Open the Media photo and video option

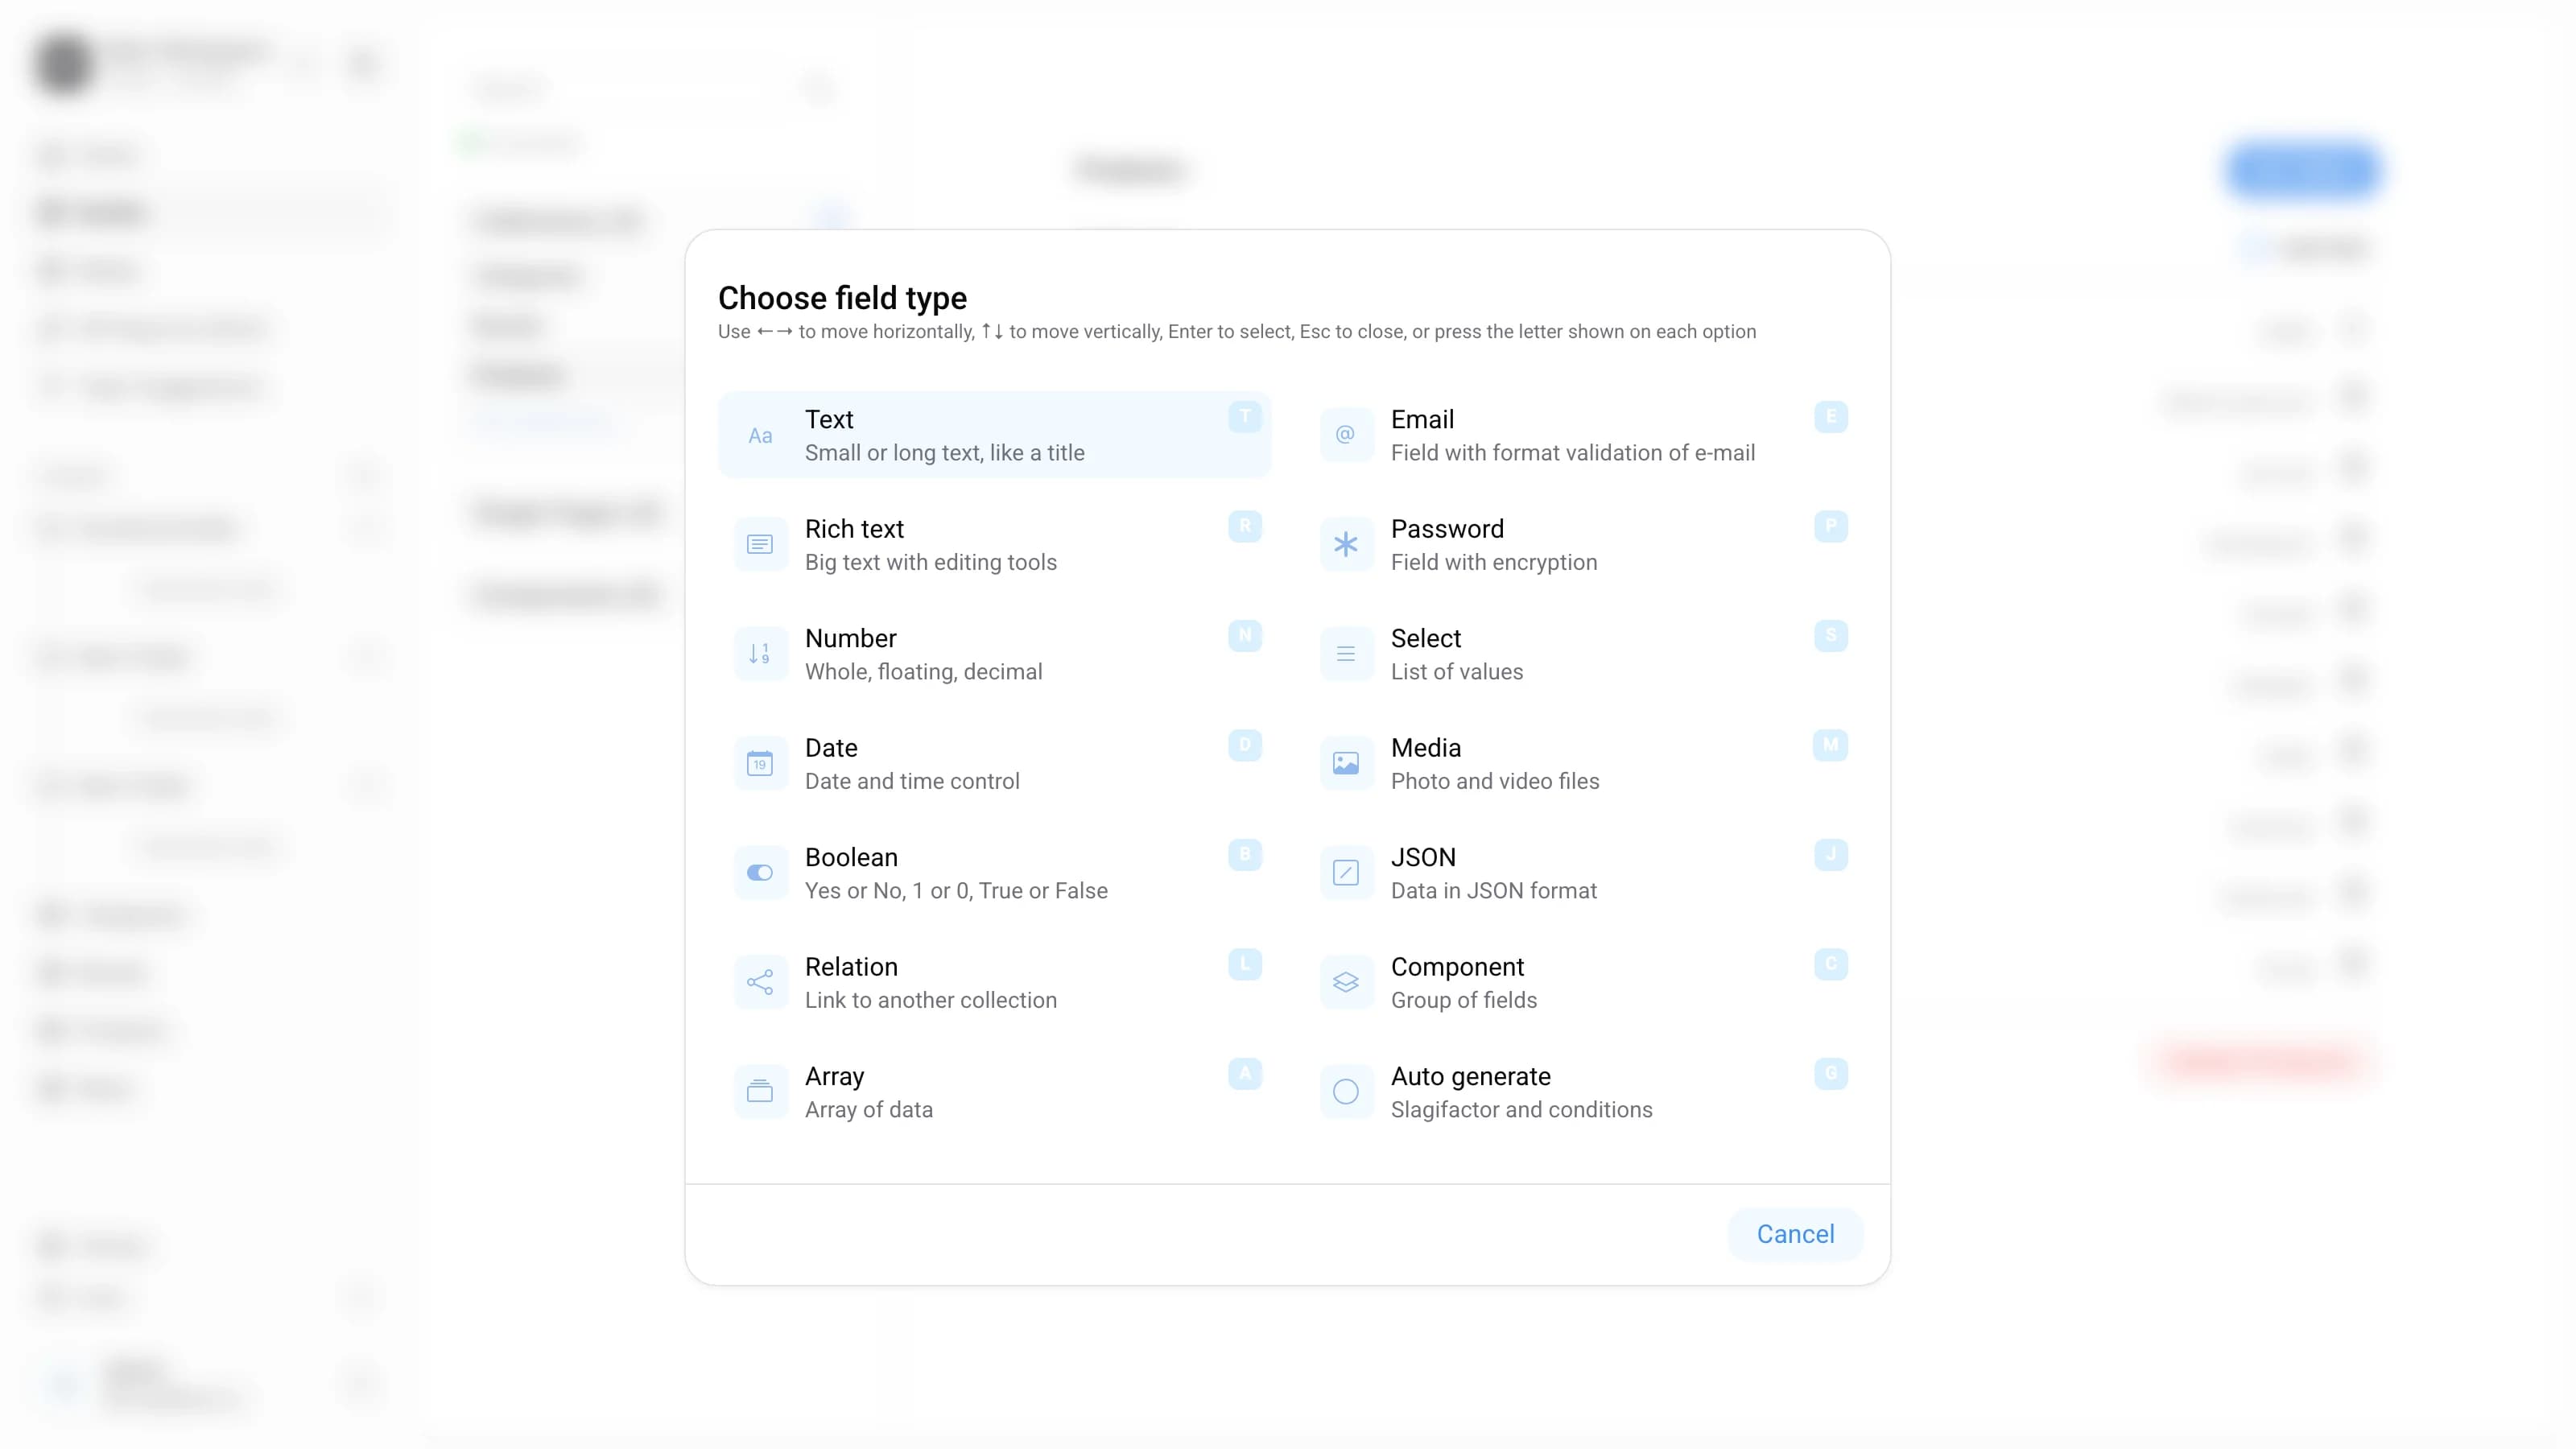(x=1582, y=764)
